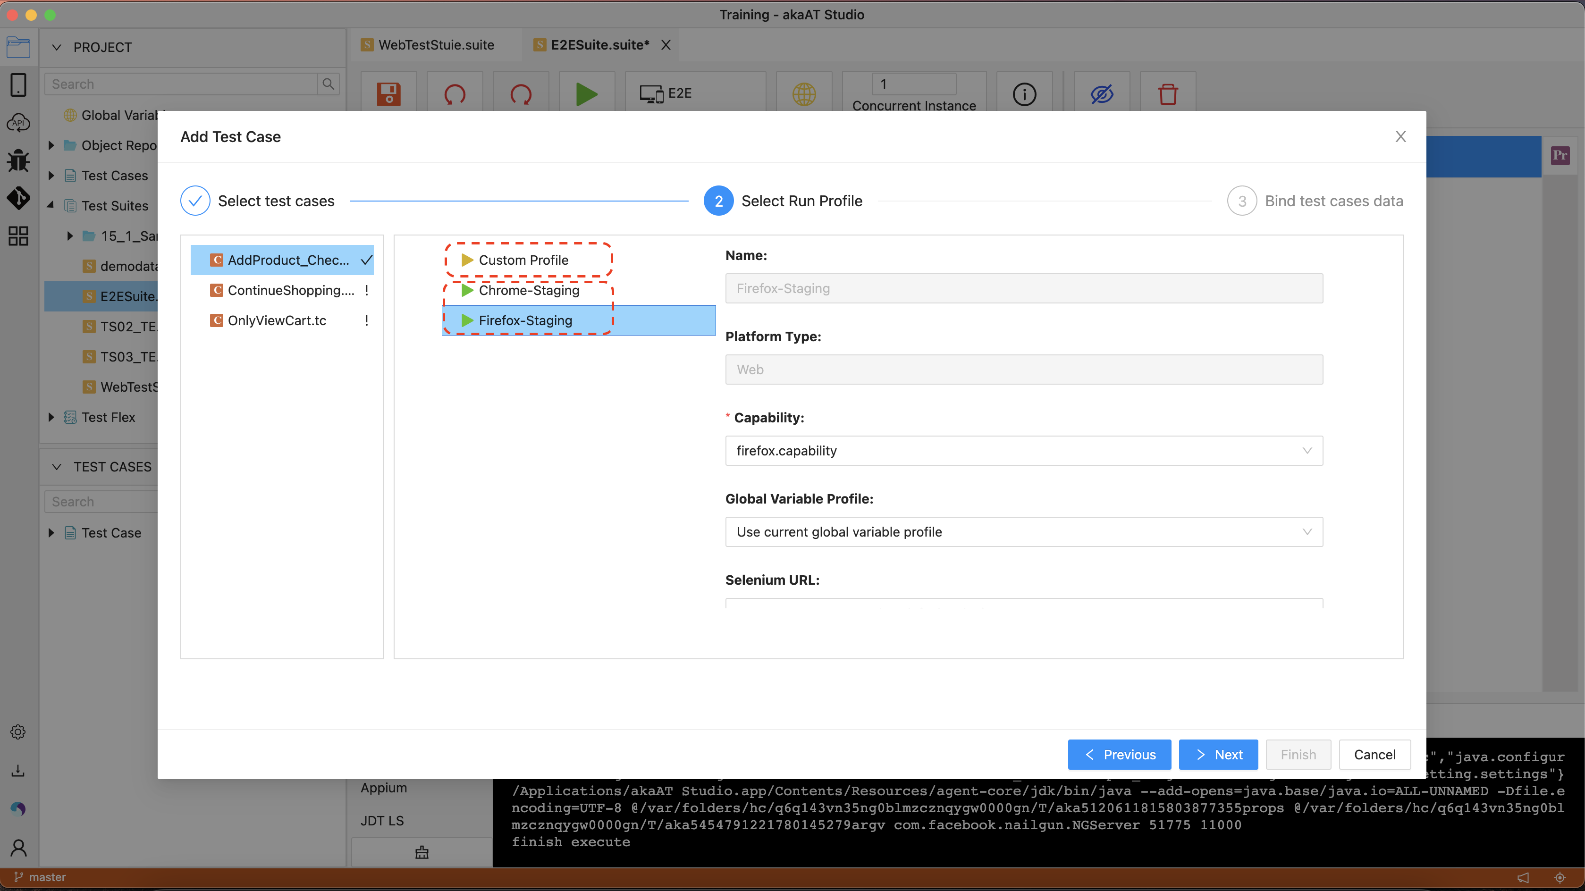This screenshot has height=891, width=1585.
Task: Select the Firefox-Staging run profile
Action: 578,320
